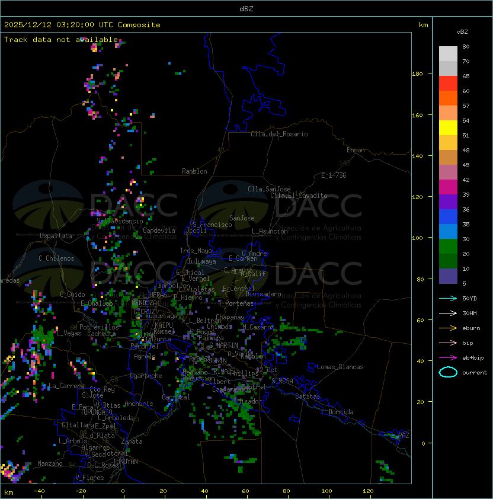Click the cyan 50YD arrow symbol
Image resolution: width=493 pixels, height=499 pixels.
click(x=448, y=298)
